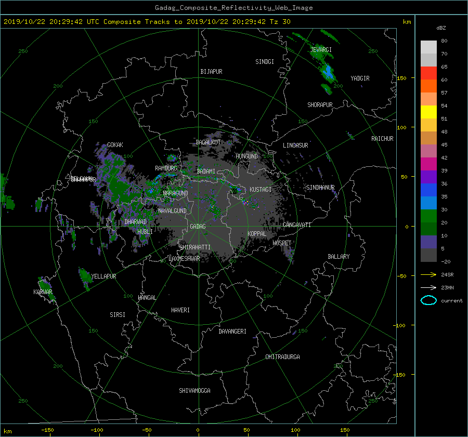Click the SIRSI label
Image resolution: width=468 pixels, height=437 pixels.
(x=118, y=315)
